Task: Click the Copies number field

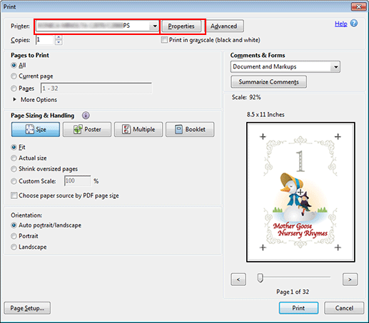Action: point(44,40)
